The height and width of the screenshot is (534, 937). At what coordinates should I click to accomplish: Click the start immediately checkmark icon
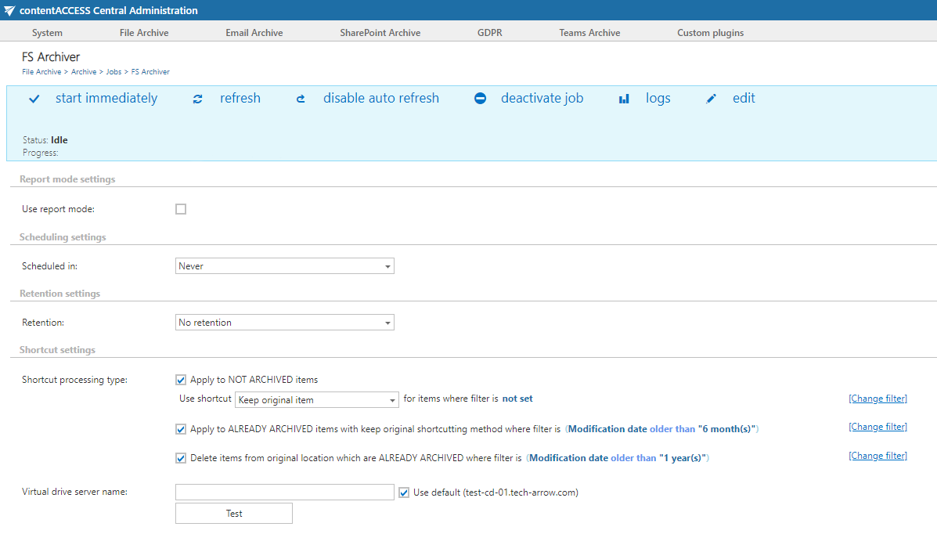[x=33, y=99]
